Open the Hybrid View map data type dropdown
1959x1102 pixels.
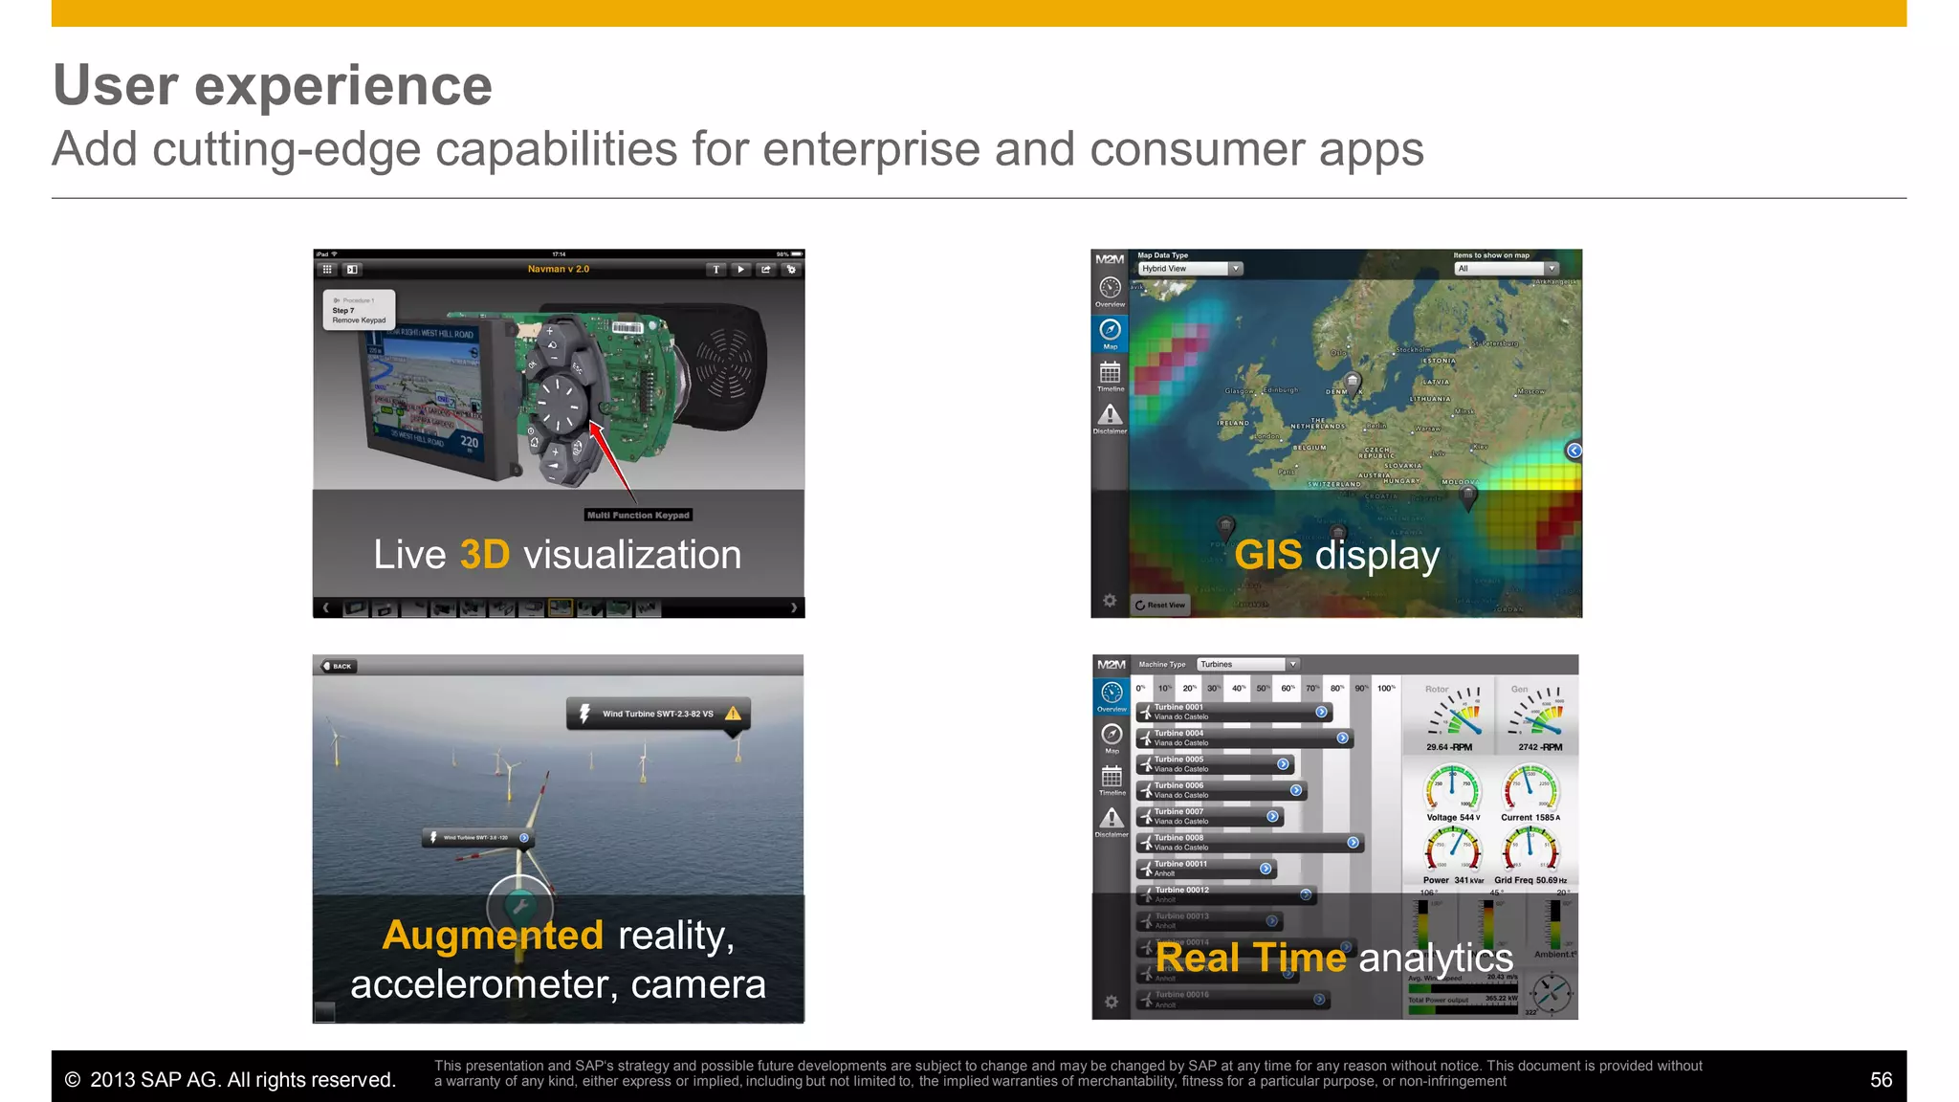click(1190, 269)
